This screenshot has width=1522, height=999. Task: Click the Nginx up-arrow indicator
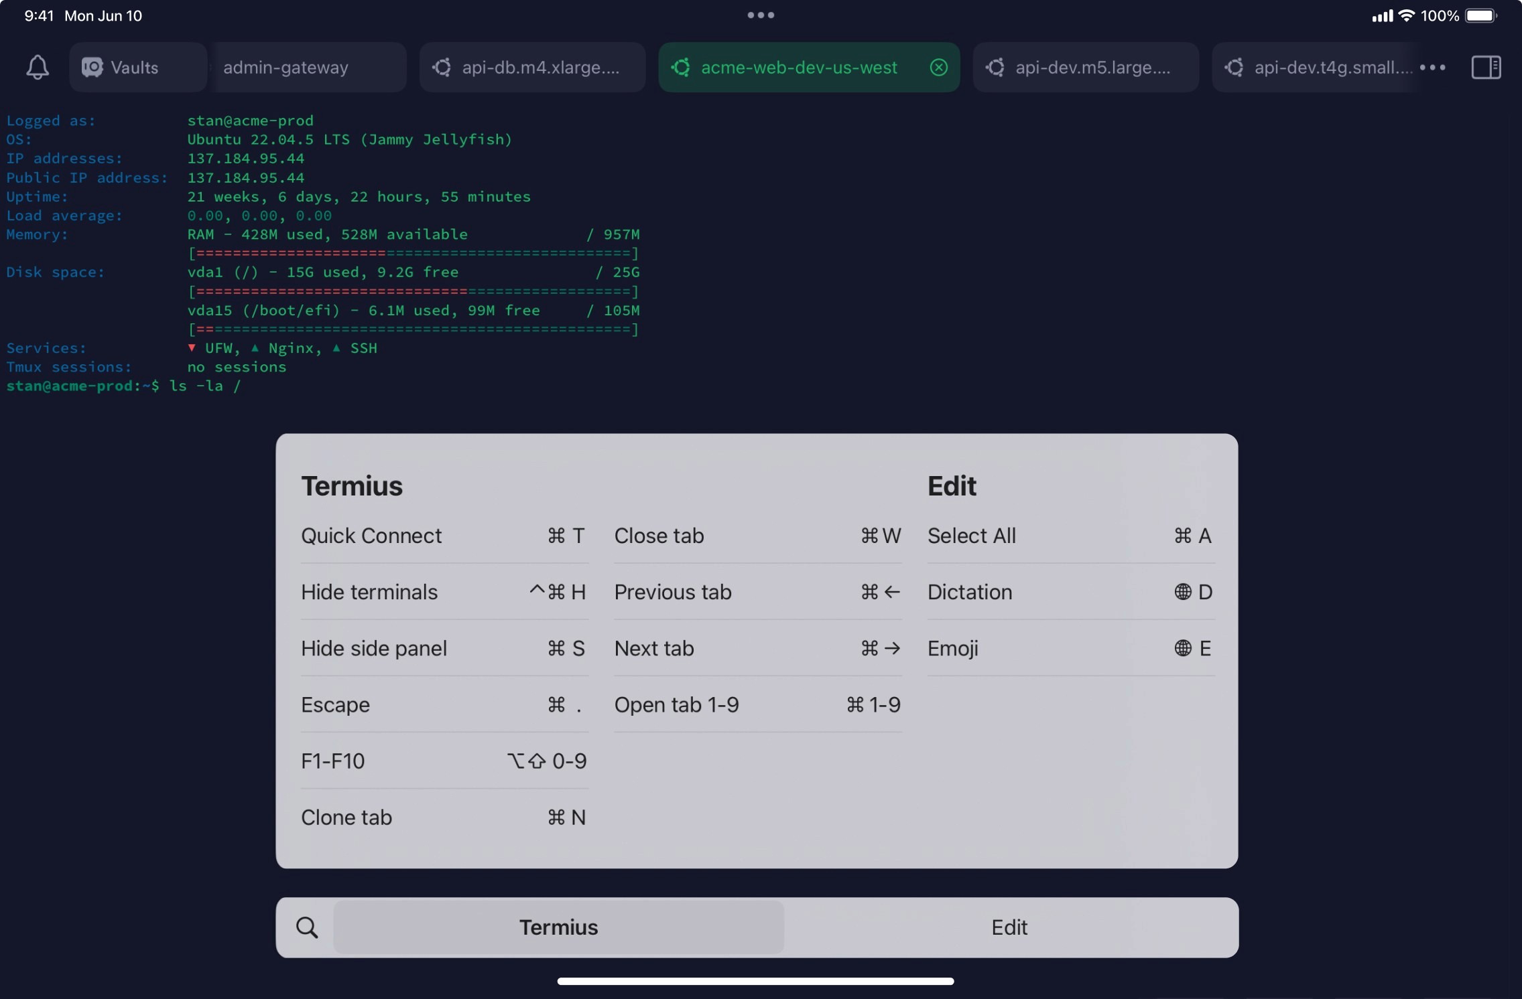(255, 348)
